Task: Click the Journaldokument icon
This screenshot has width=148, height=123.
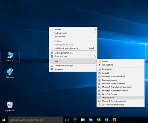Action: (100, 80)
